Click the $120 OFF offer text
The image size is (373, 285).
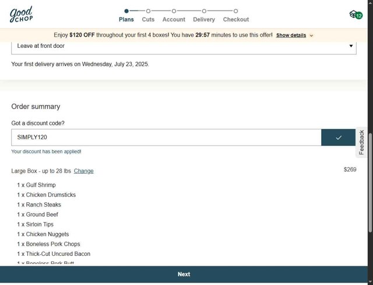[82, 35]
